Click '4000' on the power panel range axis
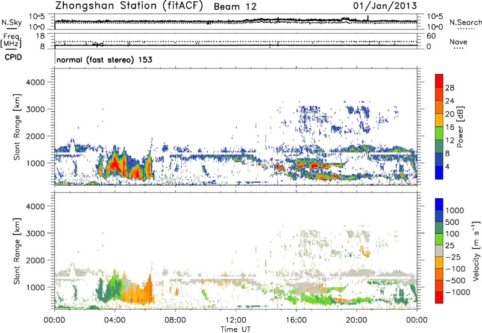The image size is (482, 333). click(35, 82)
